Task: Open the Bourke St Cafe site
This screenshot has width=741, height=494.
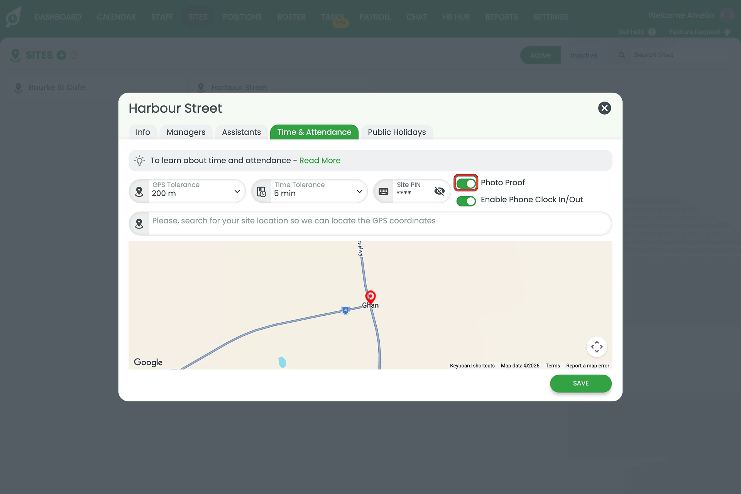Action: 57,88
